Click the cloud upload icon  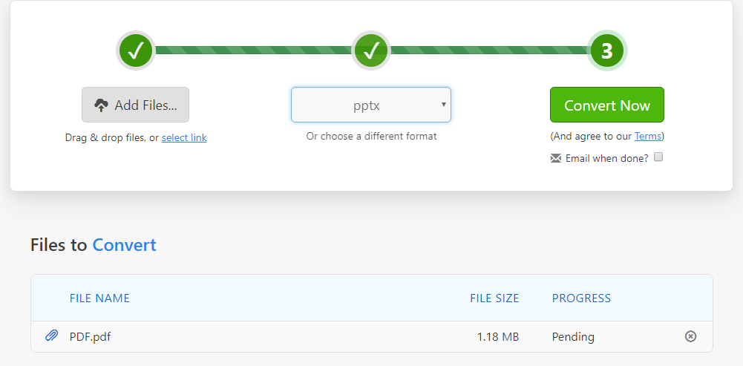click(101, 105)
